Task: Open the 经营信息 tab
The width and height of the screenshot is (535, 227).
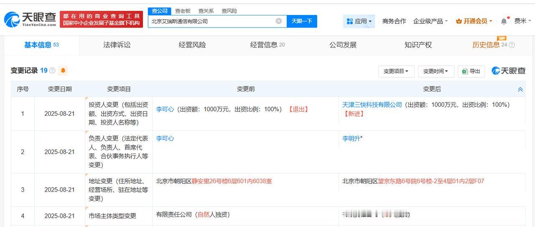Action: (267, 45)
